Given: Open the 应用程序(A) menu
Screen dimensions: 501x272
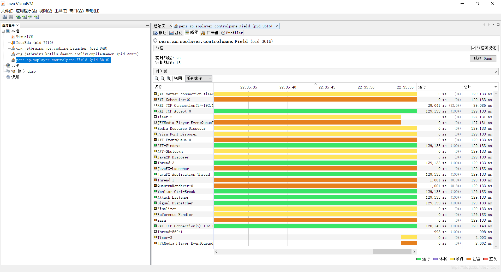Looking at the screenshot, I should 26,11.
